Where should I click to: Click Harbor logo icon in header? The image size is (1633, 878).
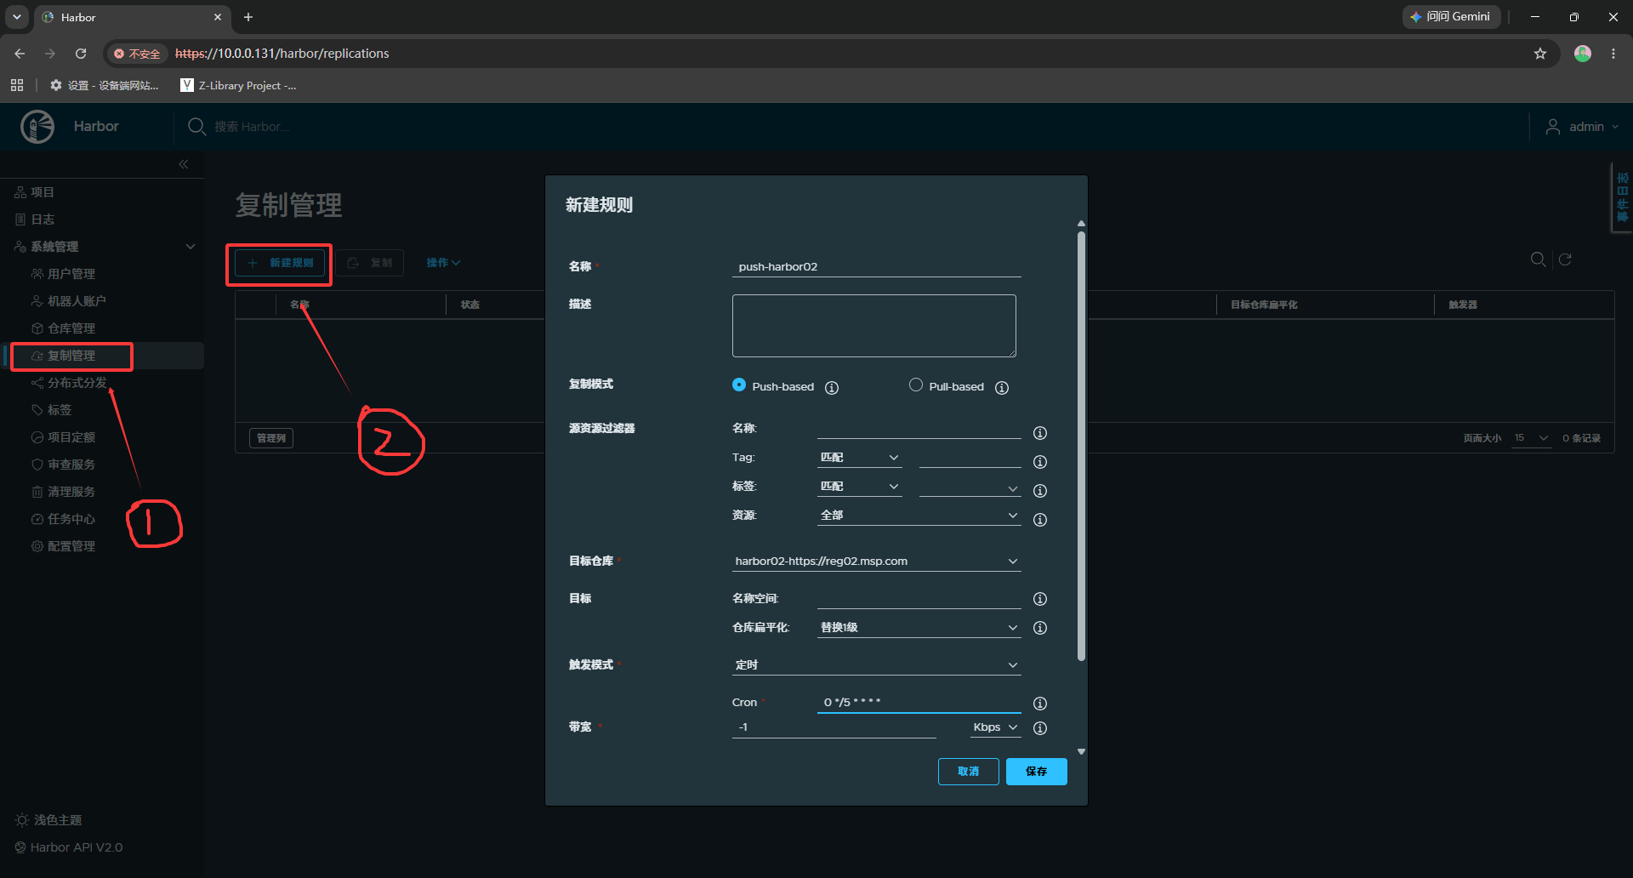37,127
